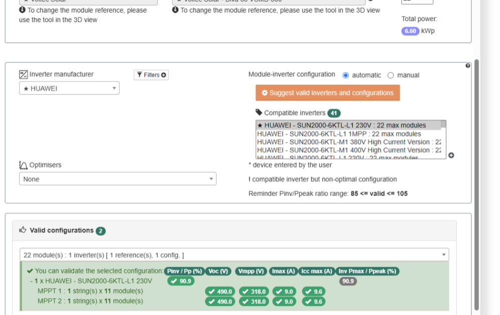The image size is (500, 315).
Task: Open the help question mark of the inverter panel
Action: 468,65
